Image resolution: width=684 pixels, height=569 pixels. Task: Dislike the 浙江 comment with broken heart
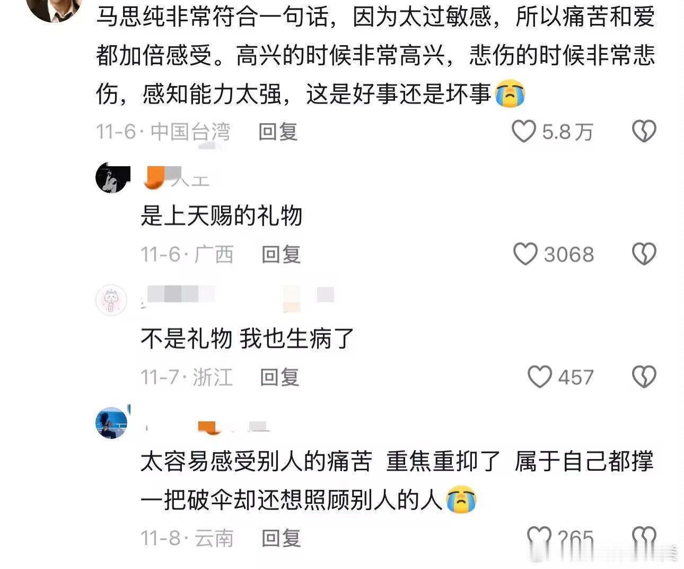(644, 377)
